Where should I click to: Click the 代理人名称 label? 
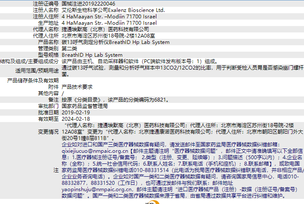45,29
